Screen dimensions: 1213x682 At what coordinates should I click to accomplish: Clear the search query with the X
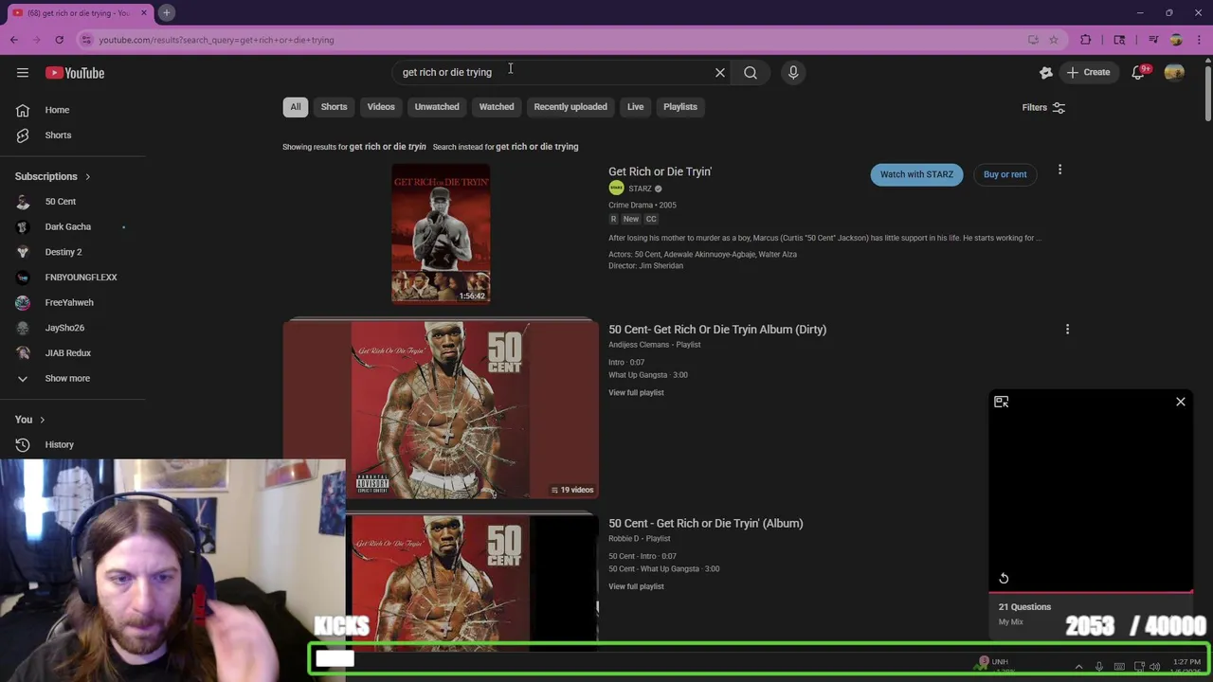720,72
